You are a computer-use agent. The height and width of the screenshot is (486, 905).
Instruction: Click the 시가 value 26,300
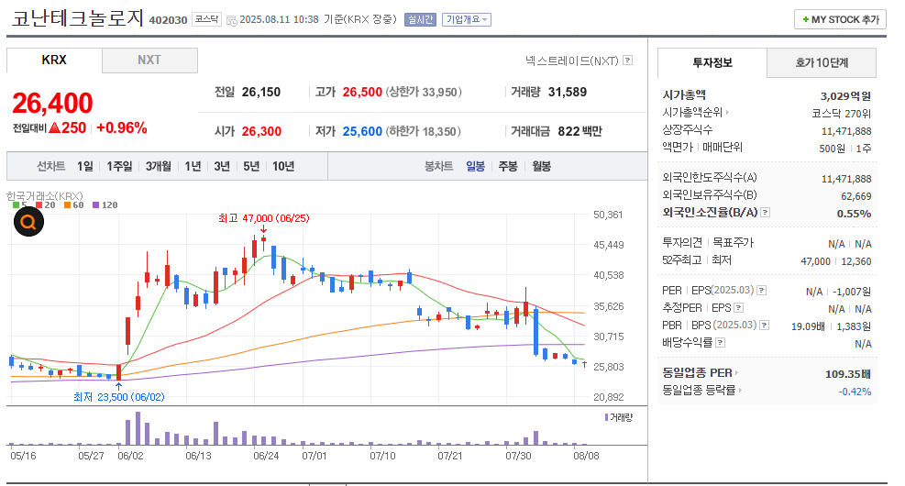261,132
